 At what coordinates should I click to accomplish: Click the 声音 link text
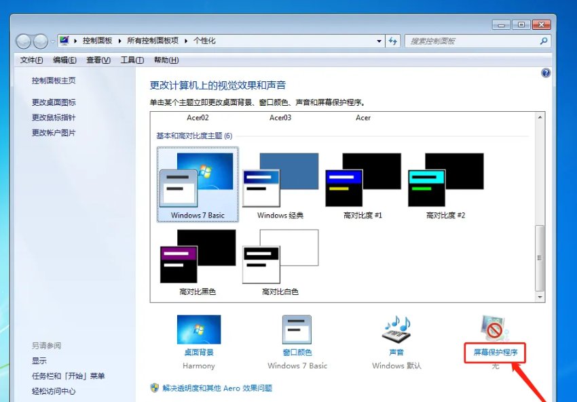click(x=396, y=353)
